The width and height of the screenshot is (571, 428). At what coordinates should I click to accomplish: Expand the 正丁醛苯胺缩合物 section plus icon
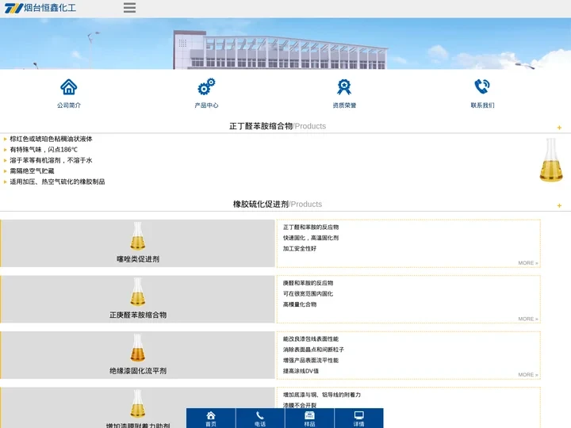(x=559, y=128)
